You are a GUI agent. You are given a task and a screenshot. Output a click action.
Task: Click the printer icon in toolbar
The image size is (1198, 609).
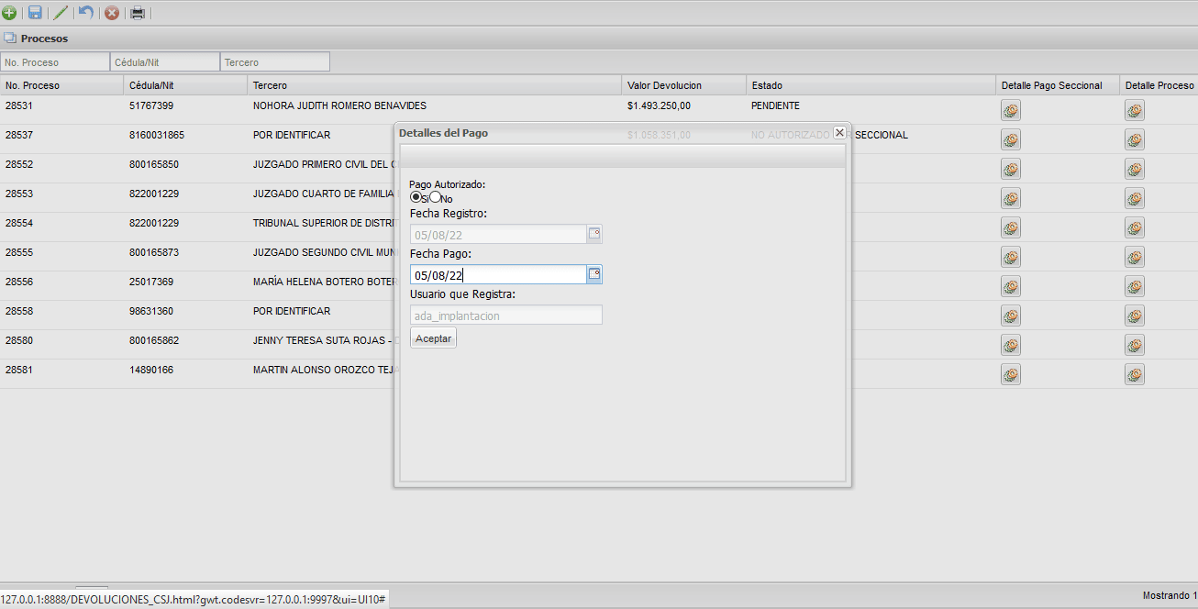pos(138,13)
